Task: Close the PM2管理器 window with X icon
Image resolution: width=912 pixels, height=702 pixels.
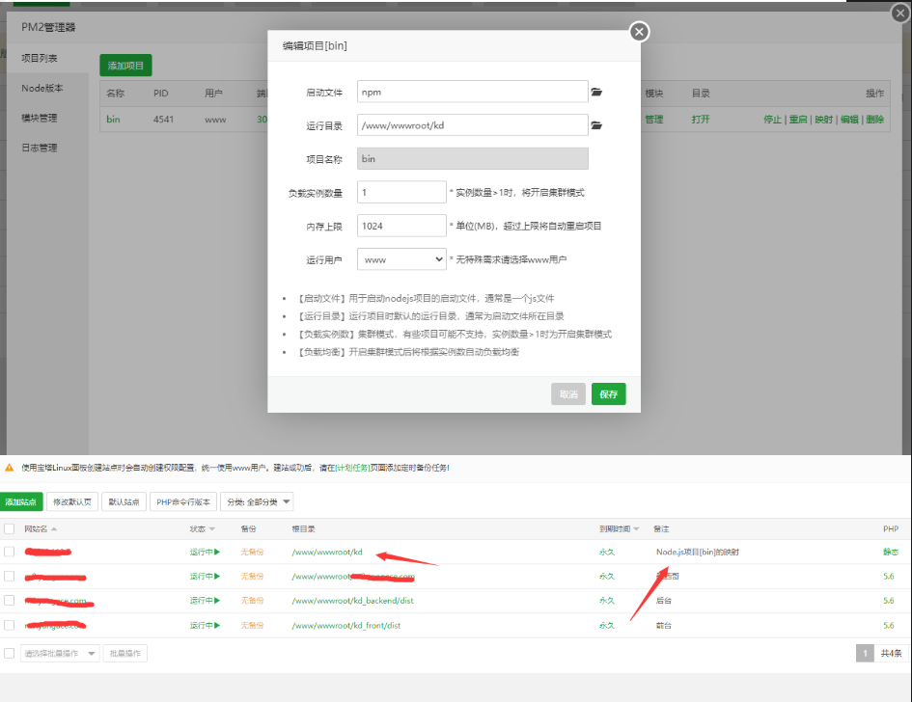Action: 898,13
